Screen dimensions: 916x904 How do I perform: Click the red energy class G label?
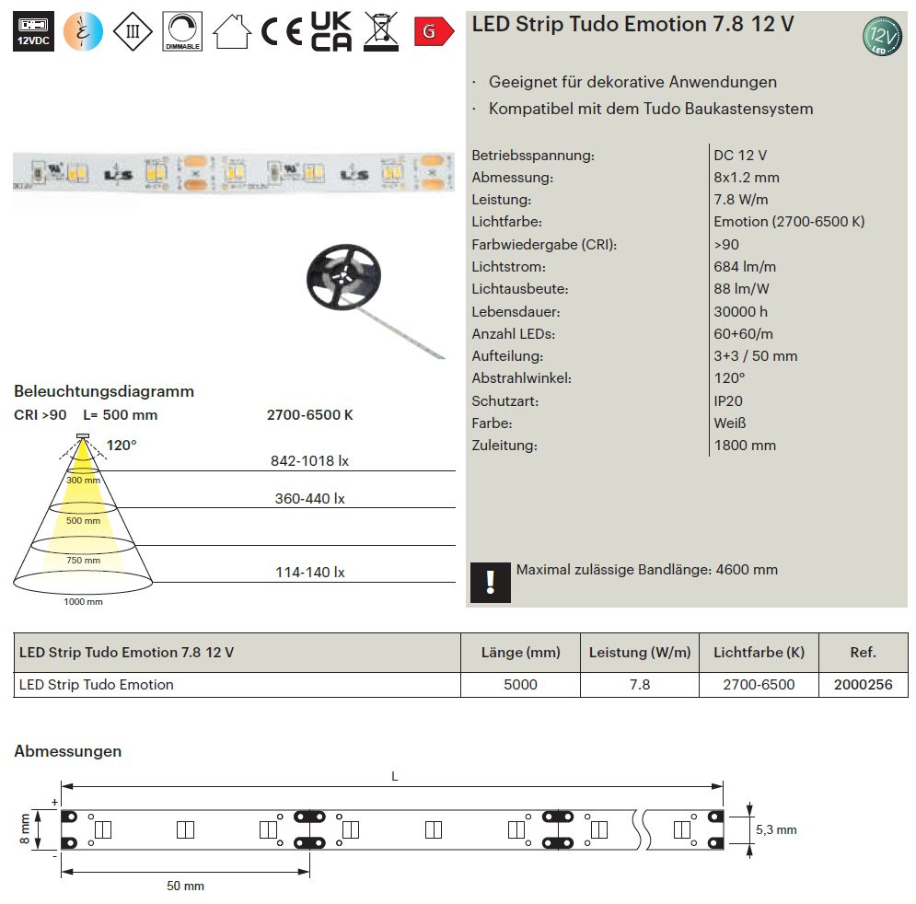(434, 31)
